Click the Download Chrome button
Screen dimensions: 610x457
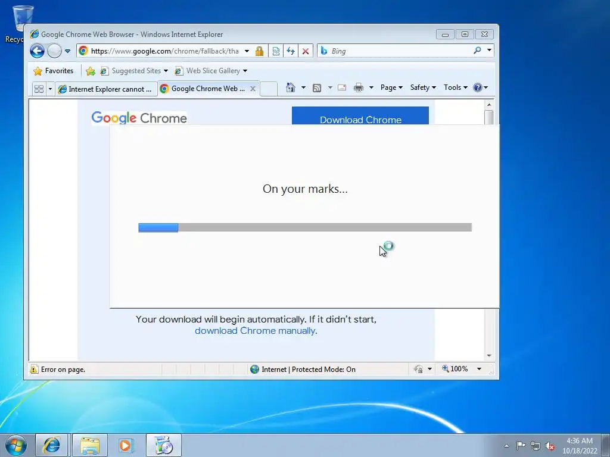[x=360, y=116]
